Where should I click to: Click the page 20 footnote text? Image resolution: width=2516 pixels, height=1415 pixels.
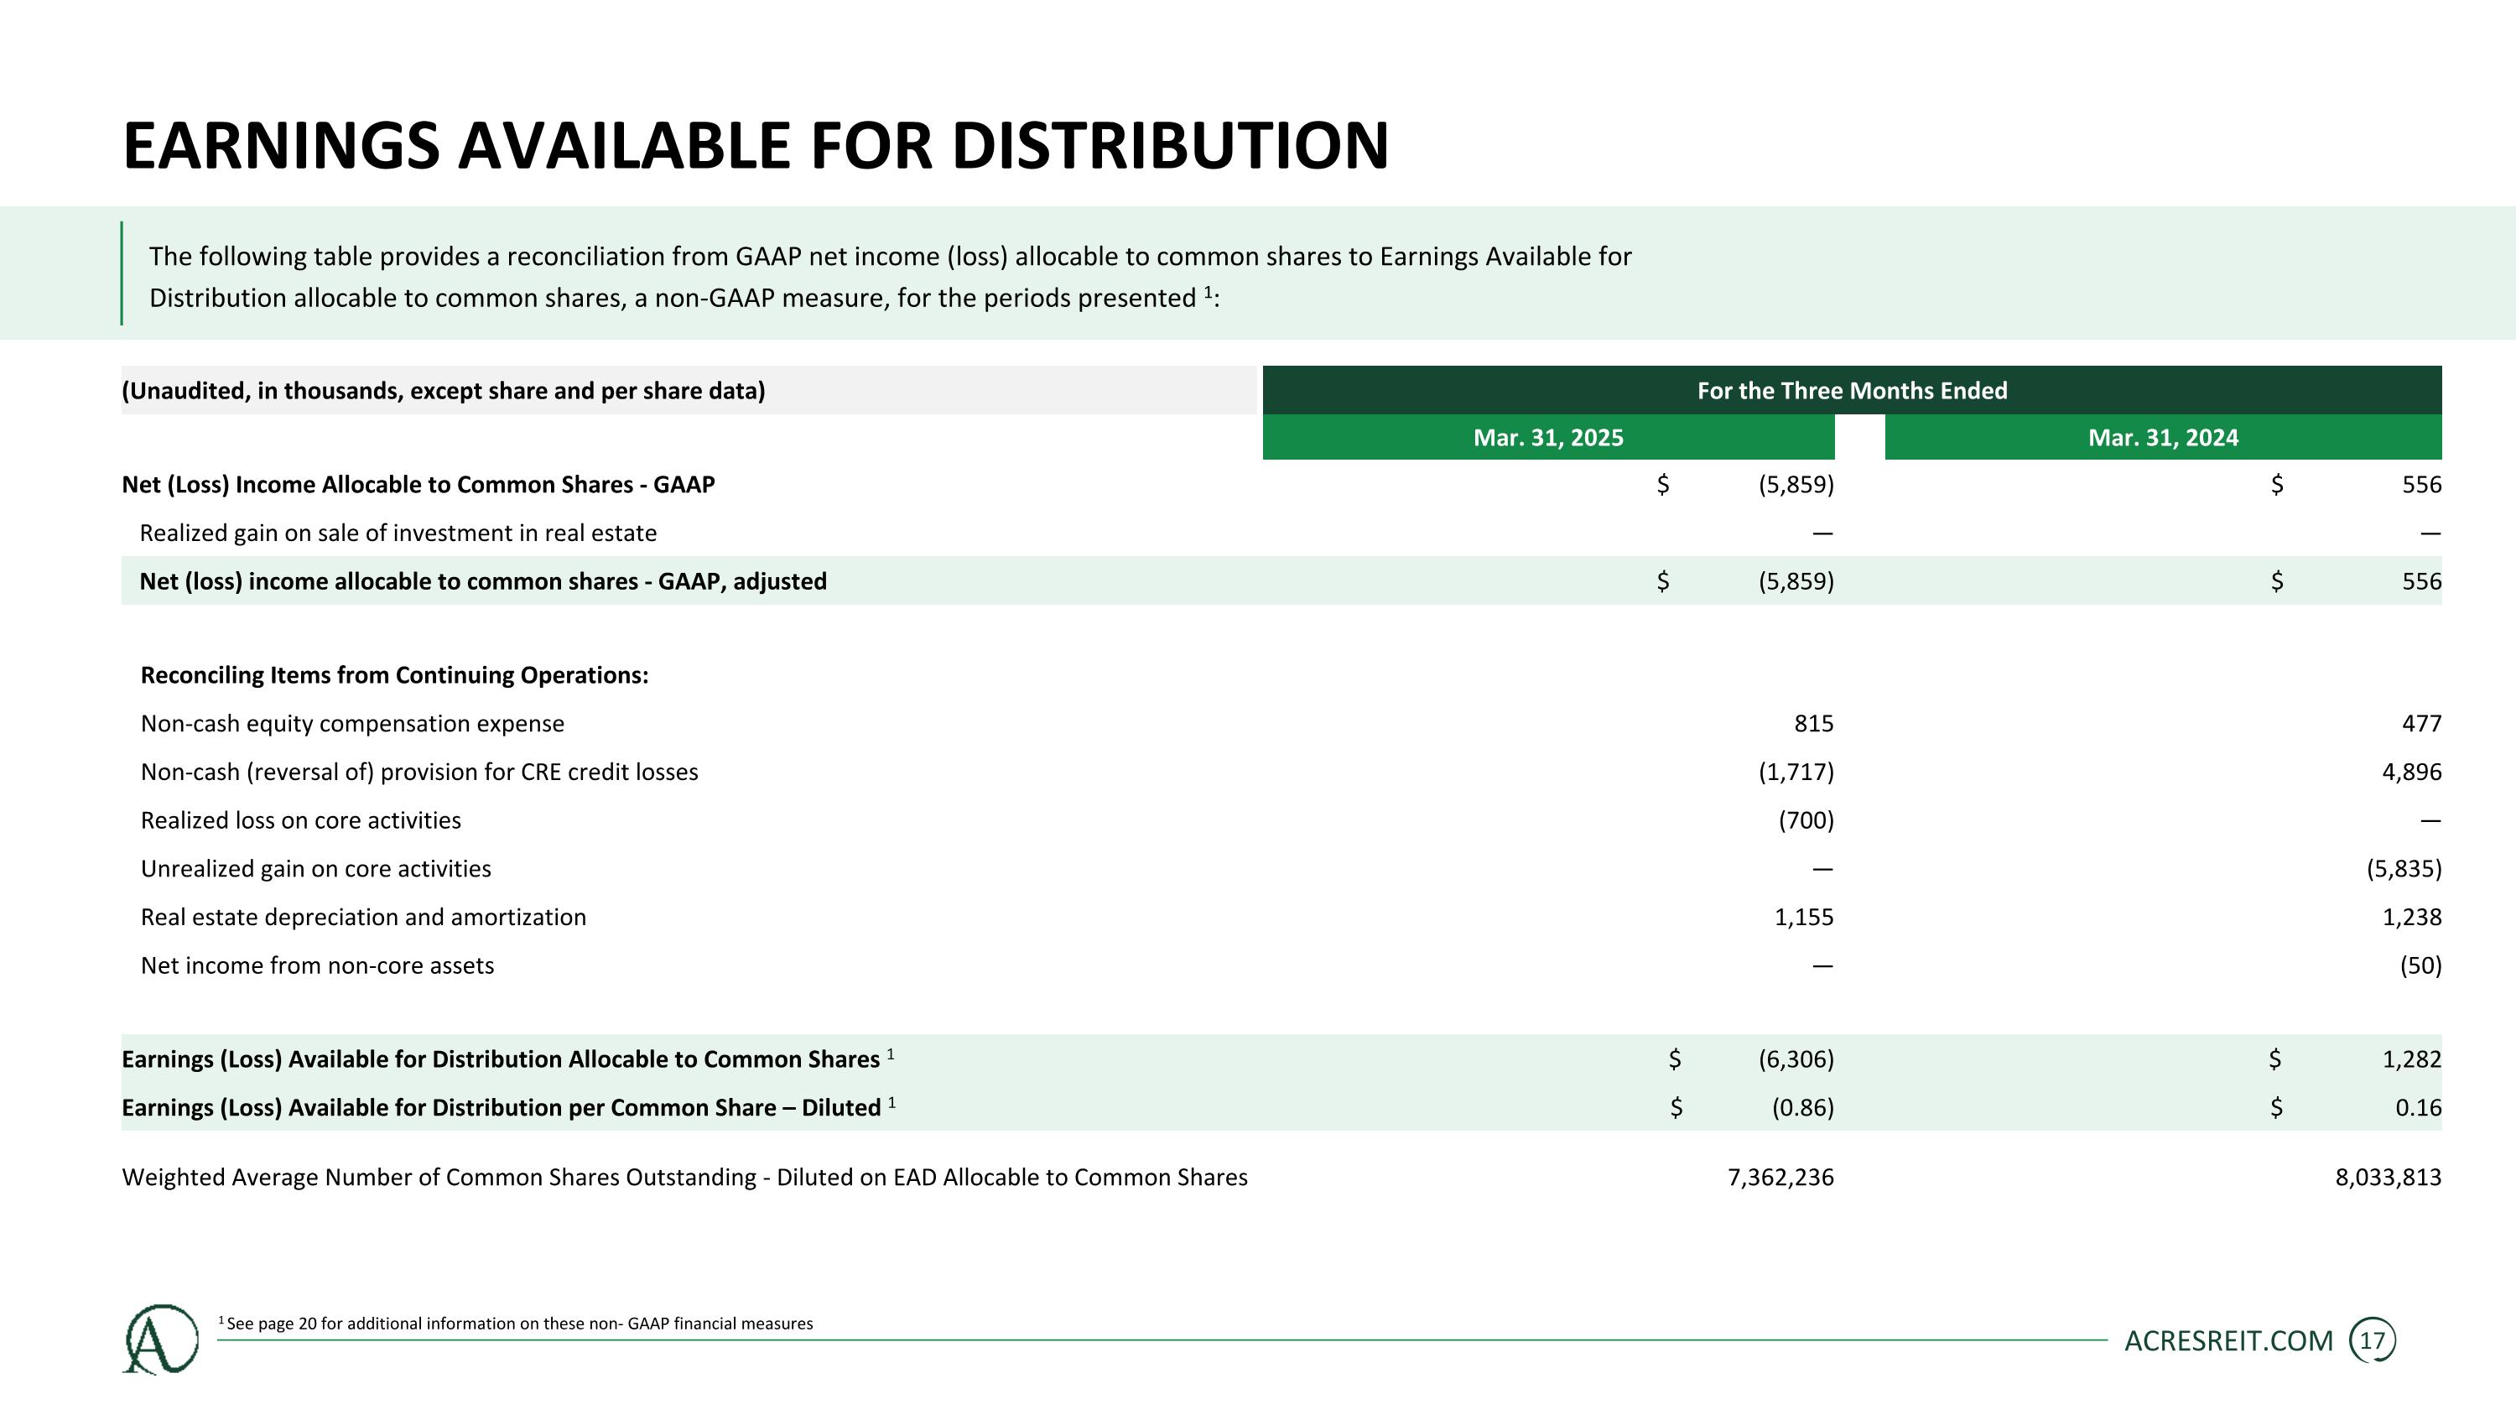(516, 1324)
